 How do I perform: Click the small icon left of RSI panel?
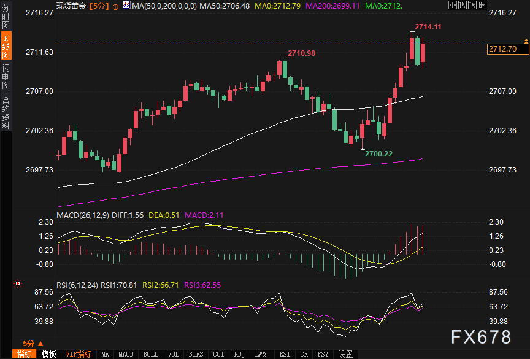17,284
